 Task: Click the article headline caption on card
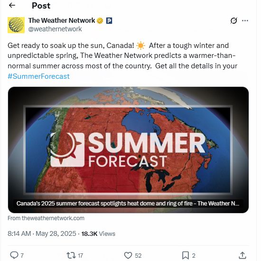[x=128, y=204]
